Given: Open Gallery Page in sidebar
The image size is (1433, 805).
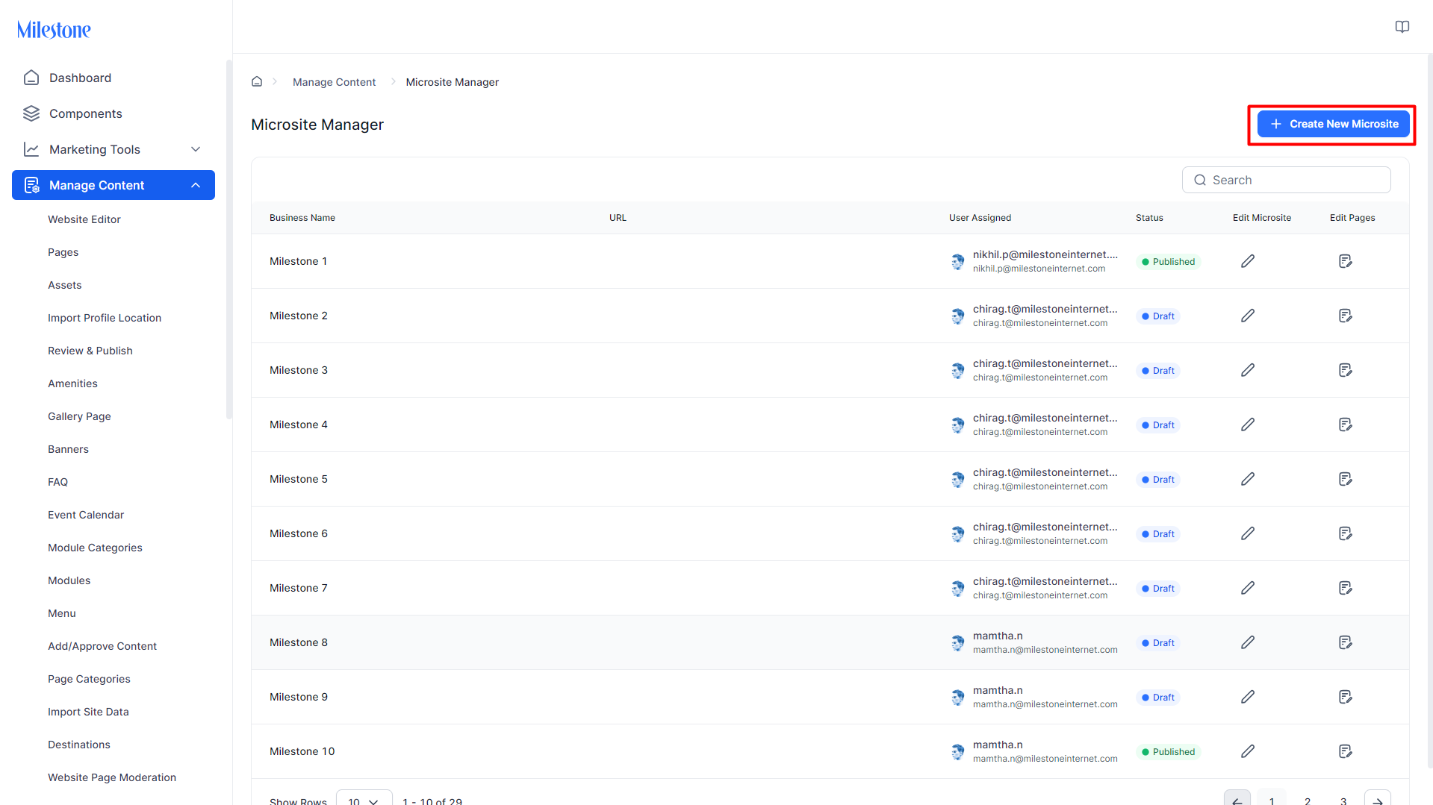Looking at the screenshot, I should click(x=79, y=416).
